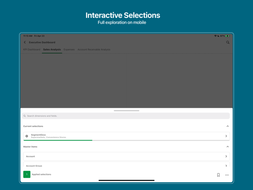Go back using the Executive Dashboard arrow
This screenshot has height=190, width=253.
click(x=25, y=42)
